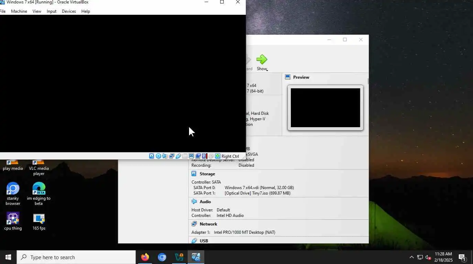The height and width of the screenshot is (264, 473).
Task: Click the green keyboard capture indicator
Action: pos(218,156)
